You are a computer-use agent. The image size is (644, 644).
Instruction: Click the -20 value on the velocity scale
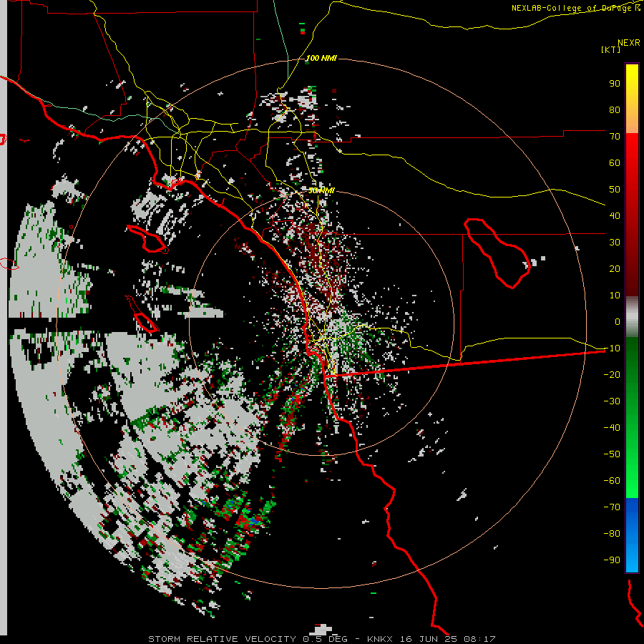pyautogui.click(x=612, y=374)
